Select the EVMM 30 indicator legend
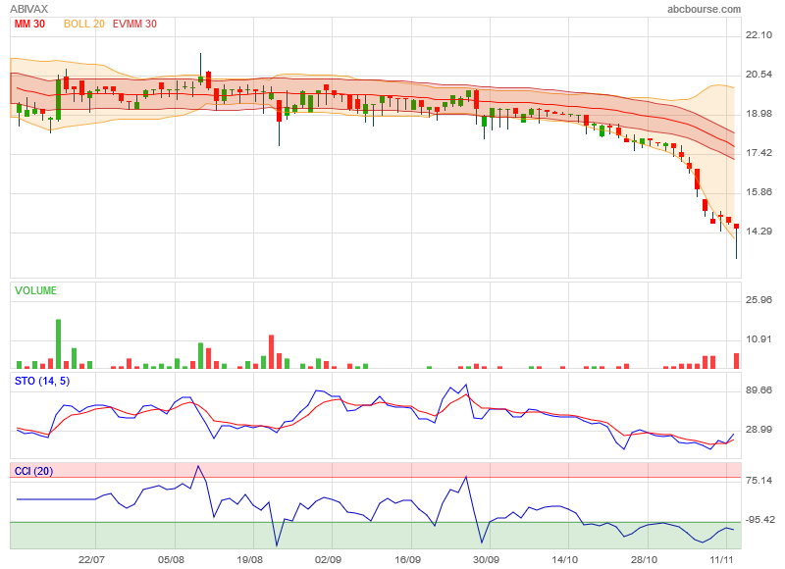 [x=134, y=24]
